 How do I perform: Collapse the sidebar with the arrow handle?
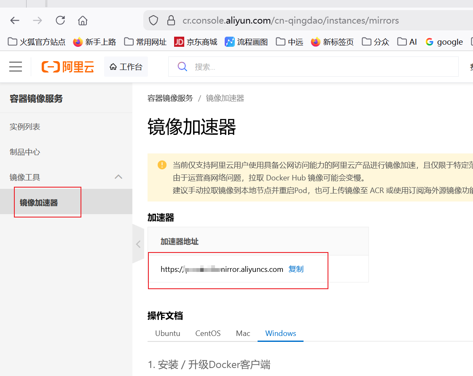[x=138, y=244]
